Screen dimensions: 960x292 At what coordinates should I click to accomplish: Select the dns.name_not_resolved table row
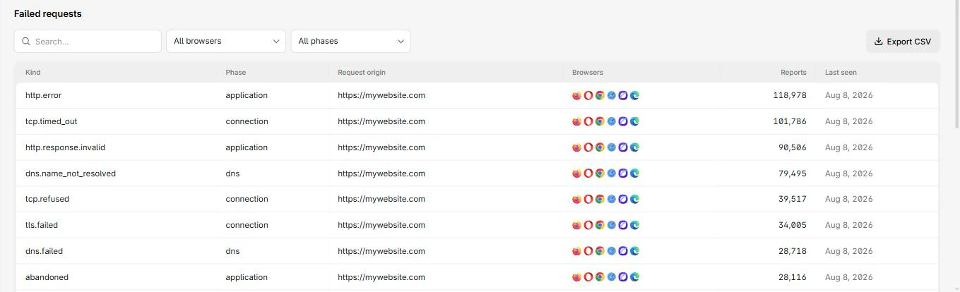pos(478,174)
